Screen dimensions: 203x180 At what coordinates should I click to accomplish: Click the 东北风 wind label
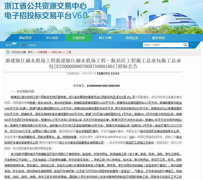(x=32, y=45)
